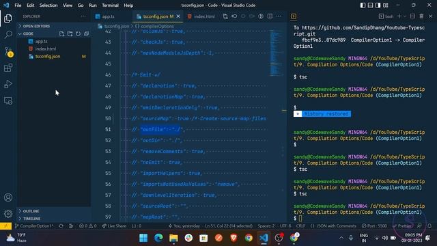The height and width of the screenshot is (246, 437).
Task: Collapse all folders in Explorer
Action: click(87, 33)
